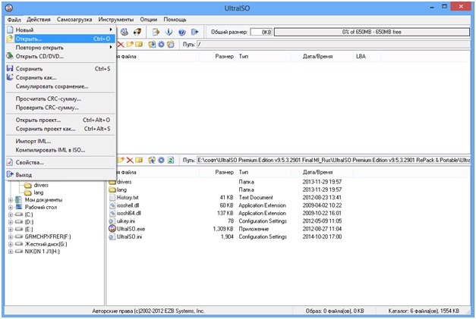Open the Повторно открыть submenu
The height and width of the screenshot is (319, 476).
[61, 48]
